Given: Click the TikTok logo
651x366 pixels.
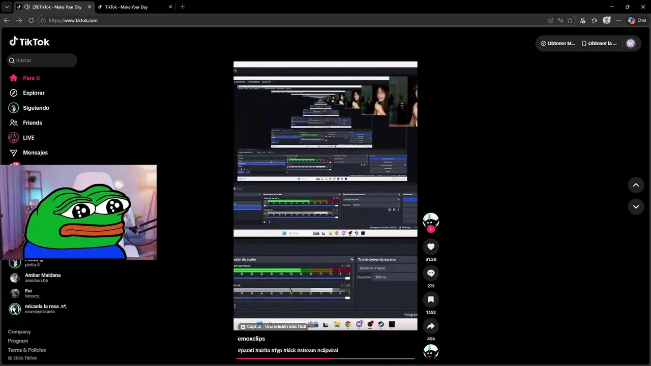Looking at the screenshot, I should pos(29,42).
